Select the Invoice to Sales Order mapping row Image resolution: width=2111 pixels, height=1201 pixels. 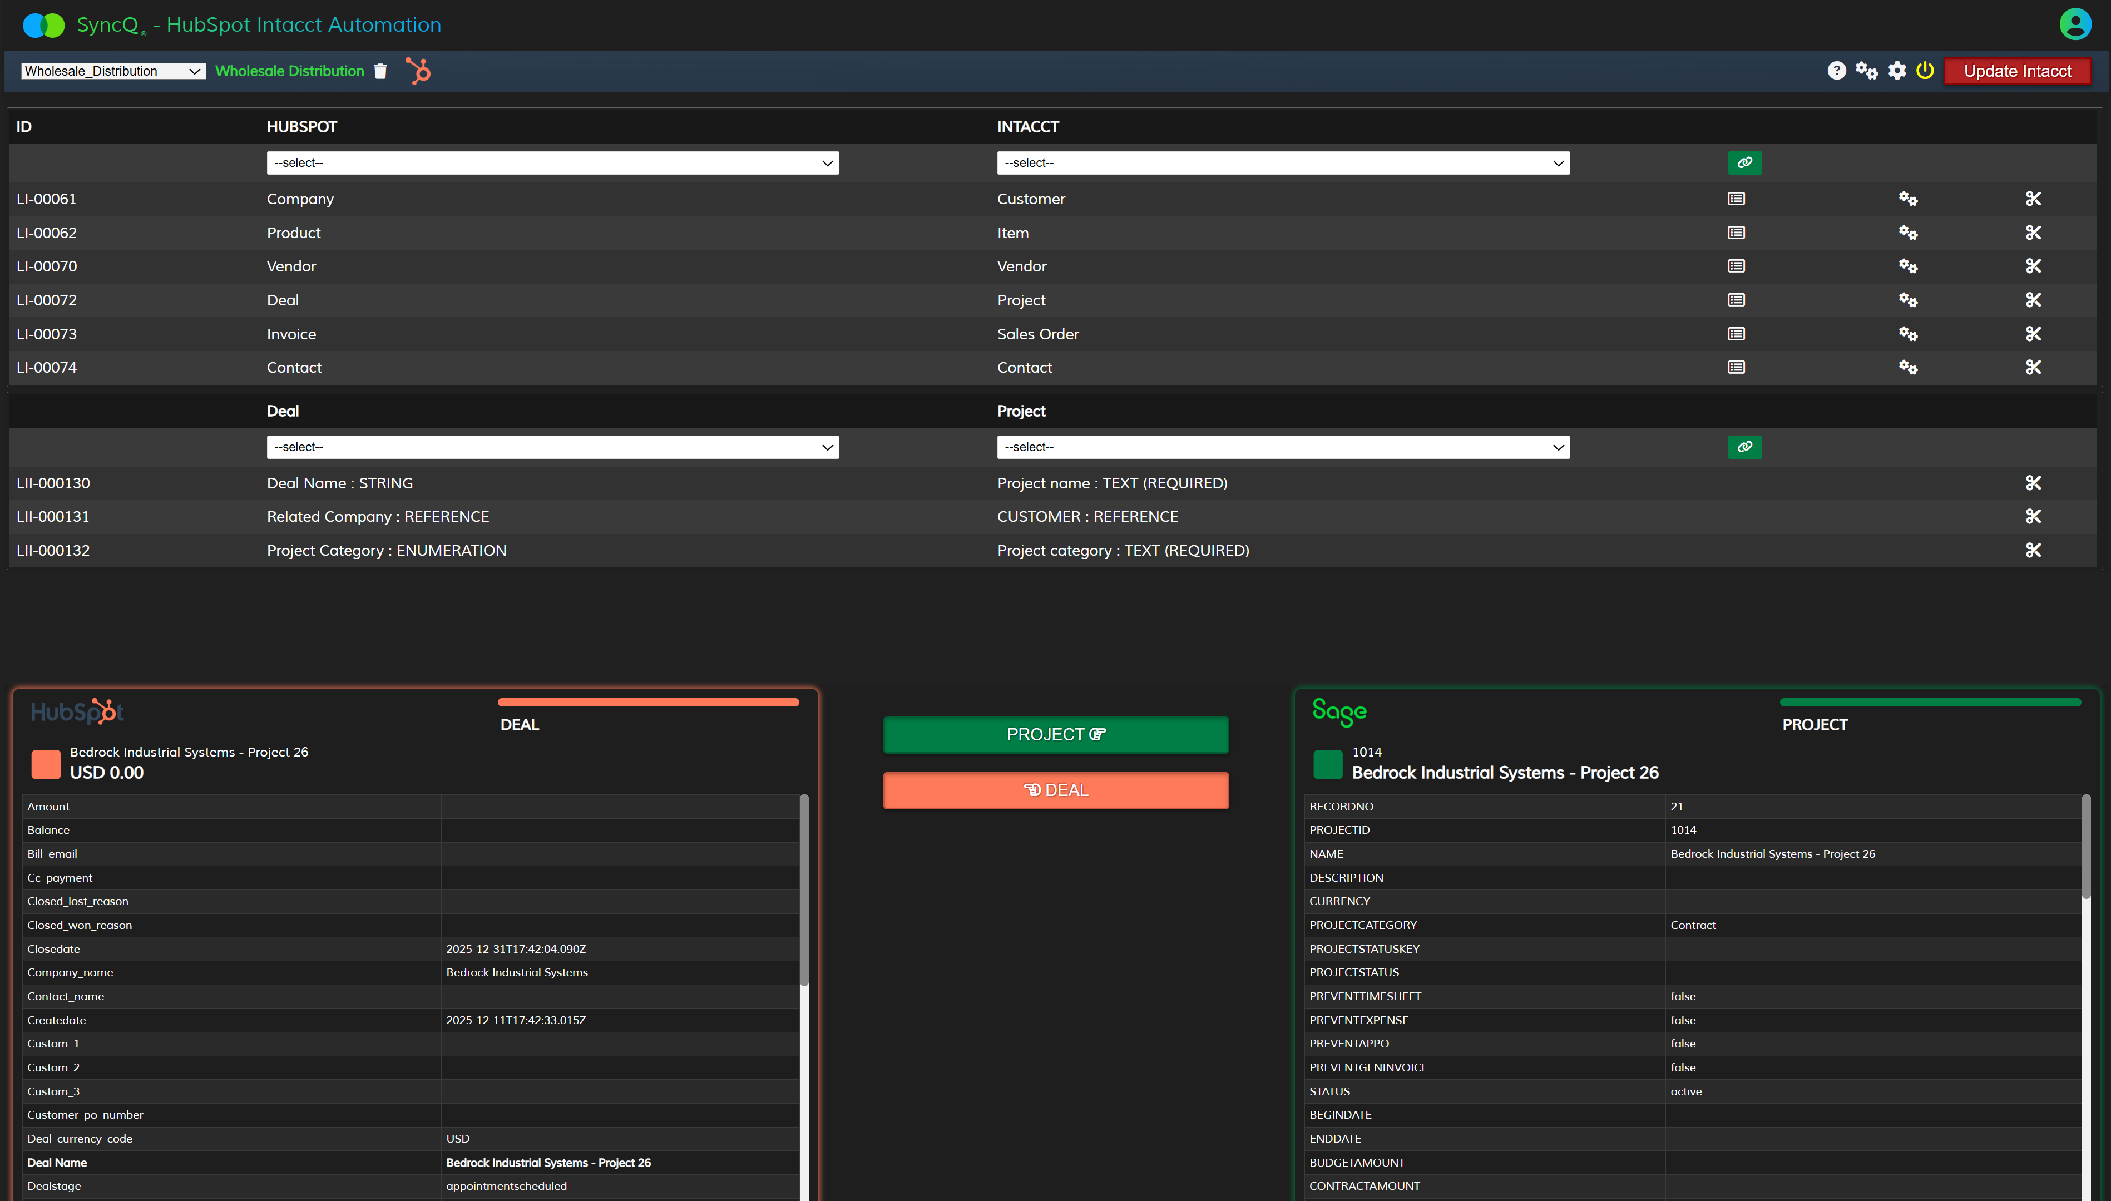tap(291, 334)
